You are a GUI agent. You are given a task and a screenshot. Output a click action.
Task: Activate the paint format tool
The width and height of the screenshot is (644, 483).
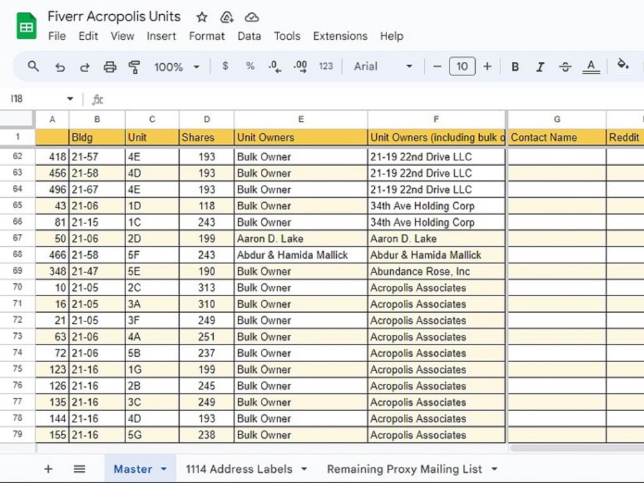point(134,66)
